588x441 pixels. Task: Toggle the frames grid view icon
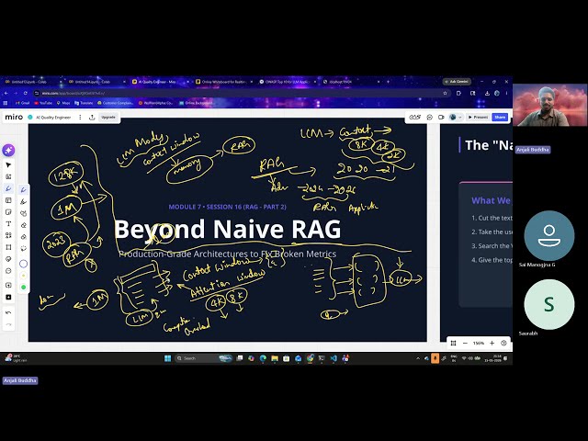453,343
